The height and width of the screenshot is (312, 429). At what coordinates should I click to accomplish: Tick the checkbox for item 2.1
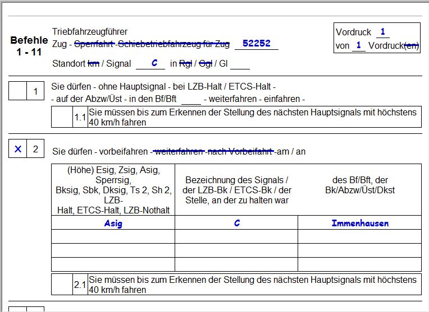pos(62,285)
